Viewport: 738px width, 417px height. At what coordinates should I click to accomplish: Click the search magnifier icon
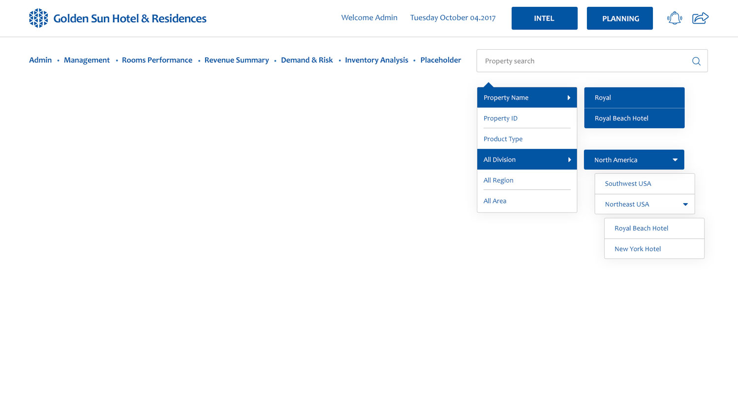(696, 61)
